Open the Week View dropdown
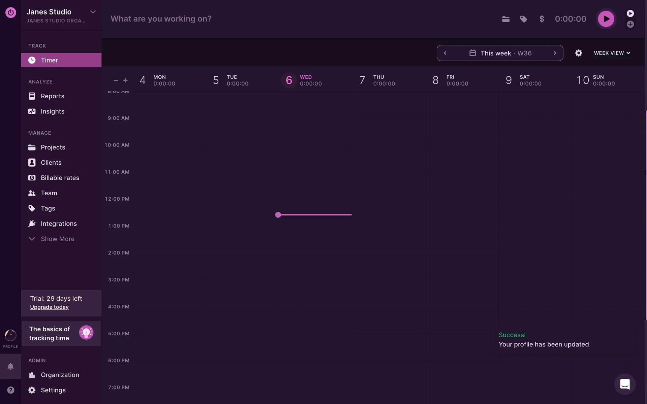This screenshot has height=404, width=647. [x=612, y=53]
